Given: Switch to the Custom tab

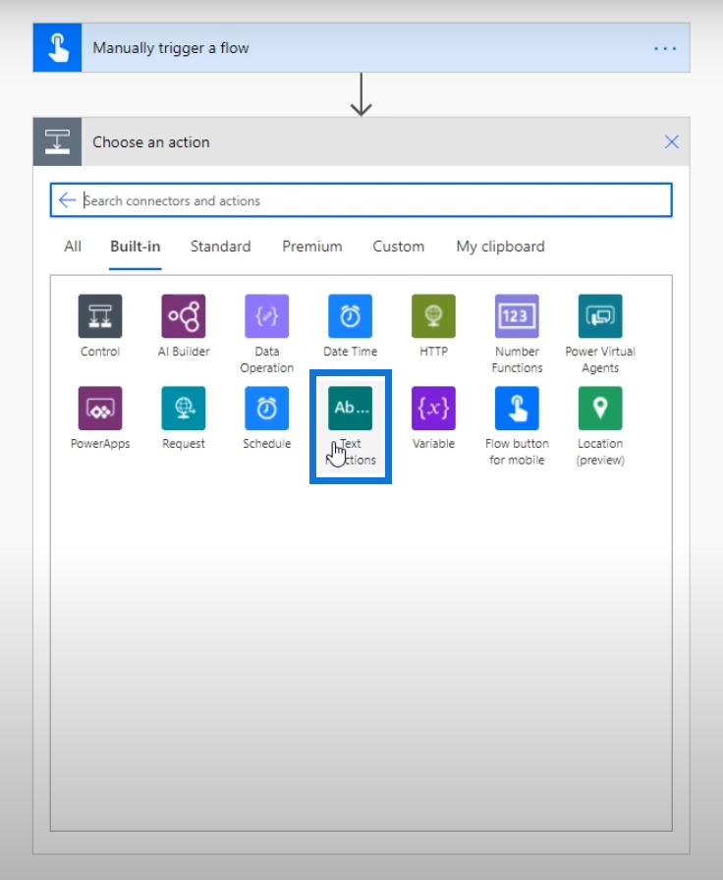Looking at the screenshot, I should point(399,247).
